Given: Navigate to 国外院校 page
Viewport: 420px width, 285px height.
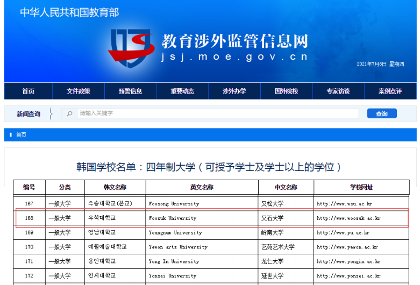Looking at the screenshot, I should tap(286, 91).
